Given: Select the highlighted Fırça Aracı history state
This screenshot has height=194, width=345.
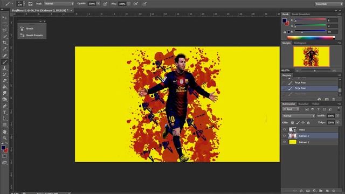Looking at the screenshot, I should point(310,88).
